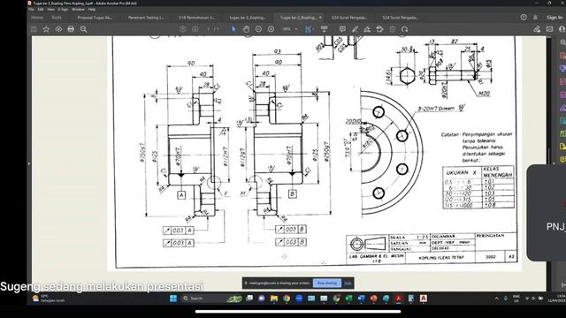Show hidden system tray icons

coord(496,299)
